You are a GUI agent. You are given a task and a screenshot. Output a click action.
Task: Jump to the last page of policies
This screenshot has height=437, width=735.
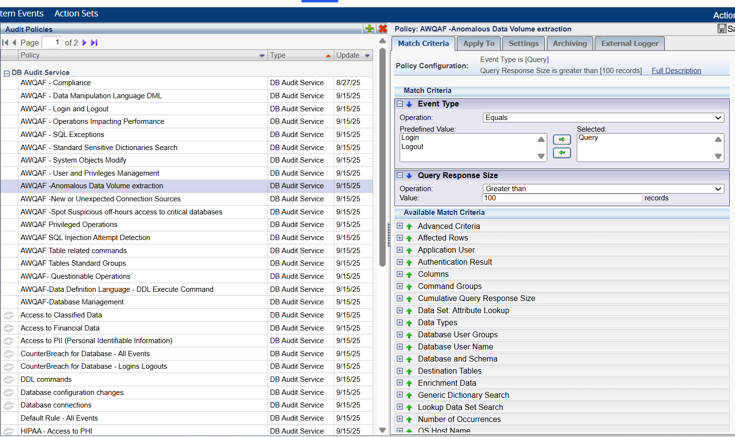94,43
